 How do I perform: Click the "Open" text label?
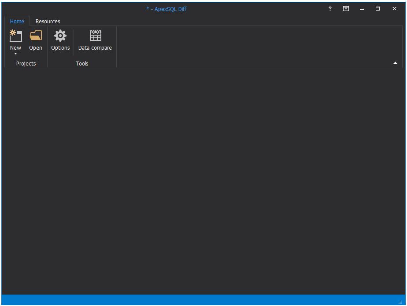tap(36, 48)
